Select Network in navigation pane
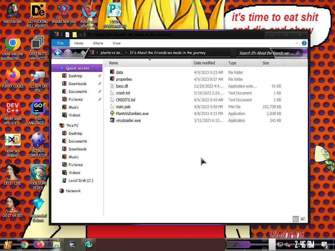This screenshot has width=335, height=251. [x=73, y=191]
